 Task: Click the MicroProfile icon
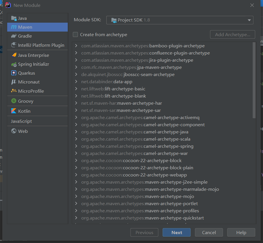[x=14, y=91]
